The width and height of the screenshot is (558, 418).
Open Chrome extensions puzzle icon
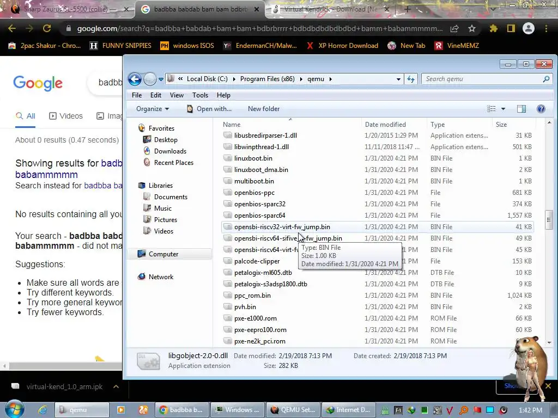tap(493, 28)
